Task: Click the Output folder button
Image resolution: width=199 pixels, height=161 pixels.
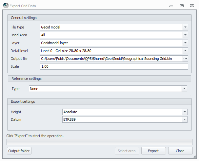Action: (19, 151)
